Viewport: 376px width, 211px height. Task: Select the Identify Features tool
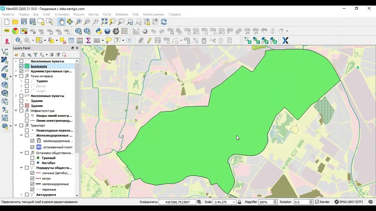[x=18, y=40]
